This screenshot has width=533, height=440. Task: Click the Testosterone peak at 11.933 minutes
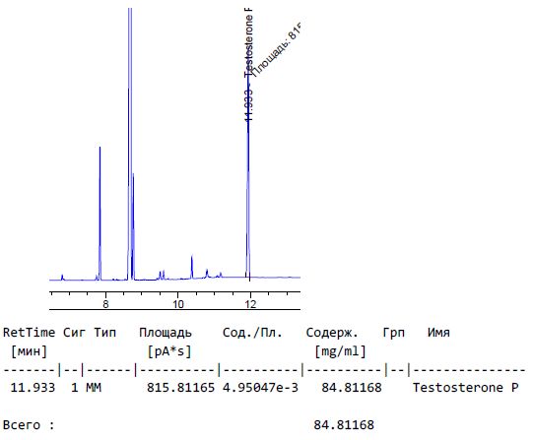[248, 176]
